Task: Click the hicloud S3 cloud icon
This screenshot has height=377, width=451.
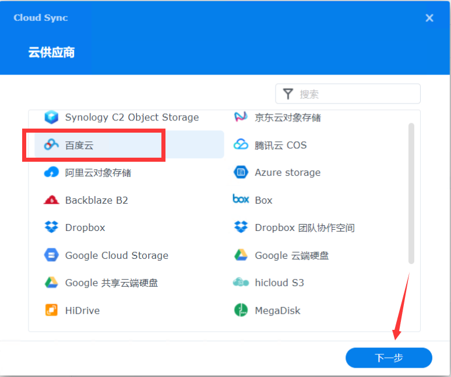Action: click(x=241, y=283)
